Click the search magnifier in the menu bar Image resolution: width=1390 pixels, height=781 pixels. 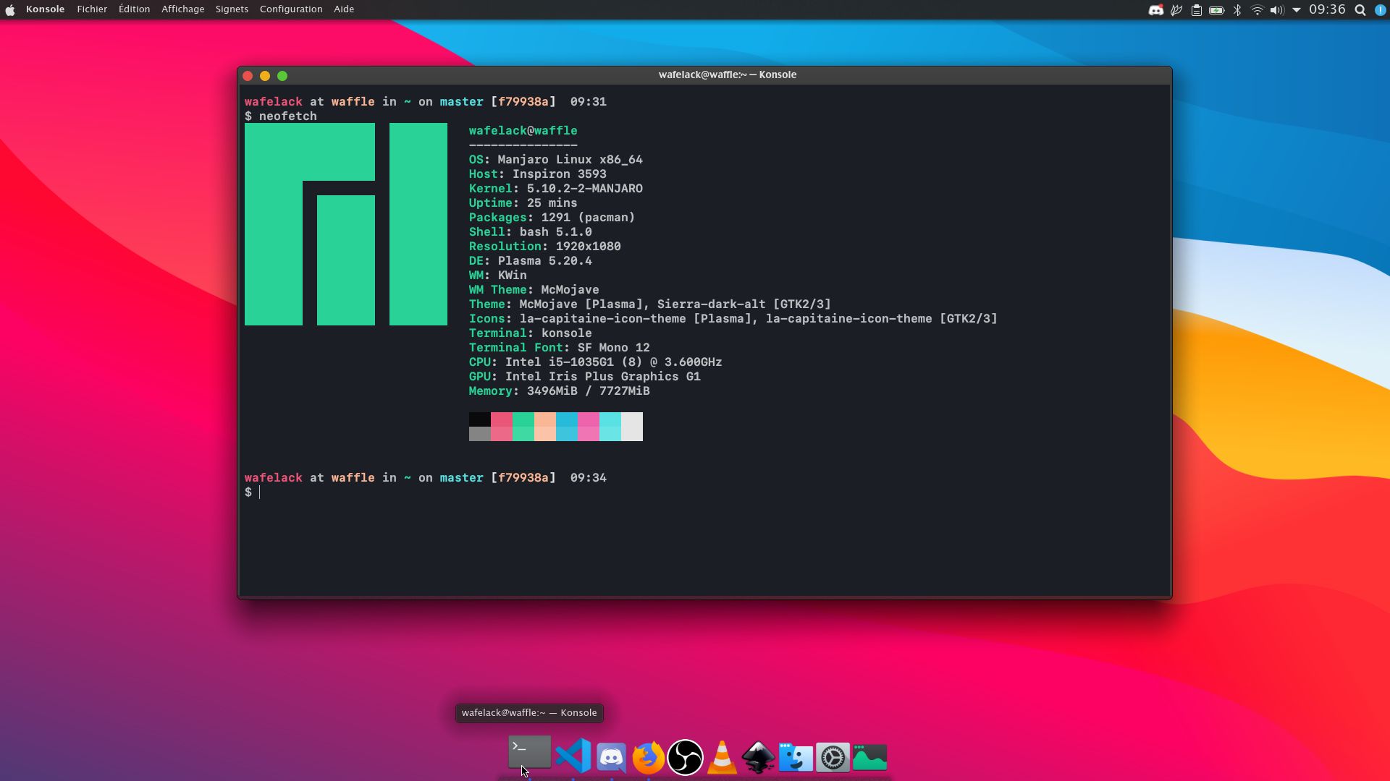tap(1360, 10)
